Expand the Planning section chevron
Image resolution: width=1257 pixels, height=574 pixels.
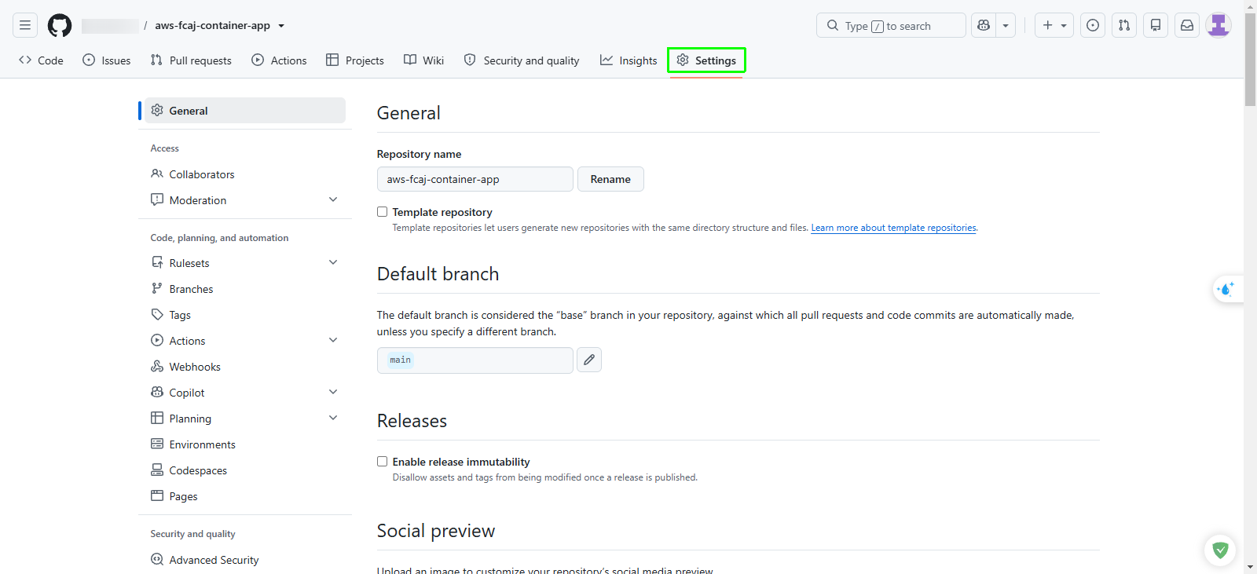[333, 419]
